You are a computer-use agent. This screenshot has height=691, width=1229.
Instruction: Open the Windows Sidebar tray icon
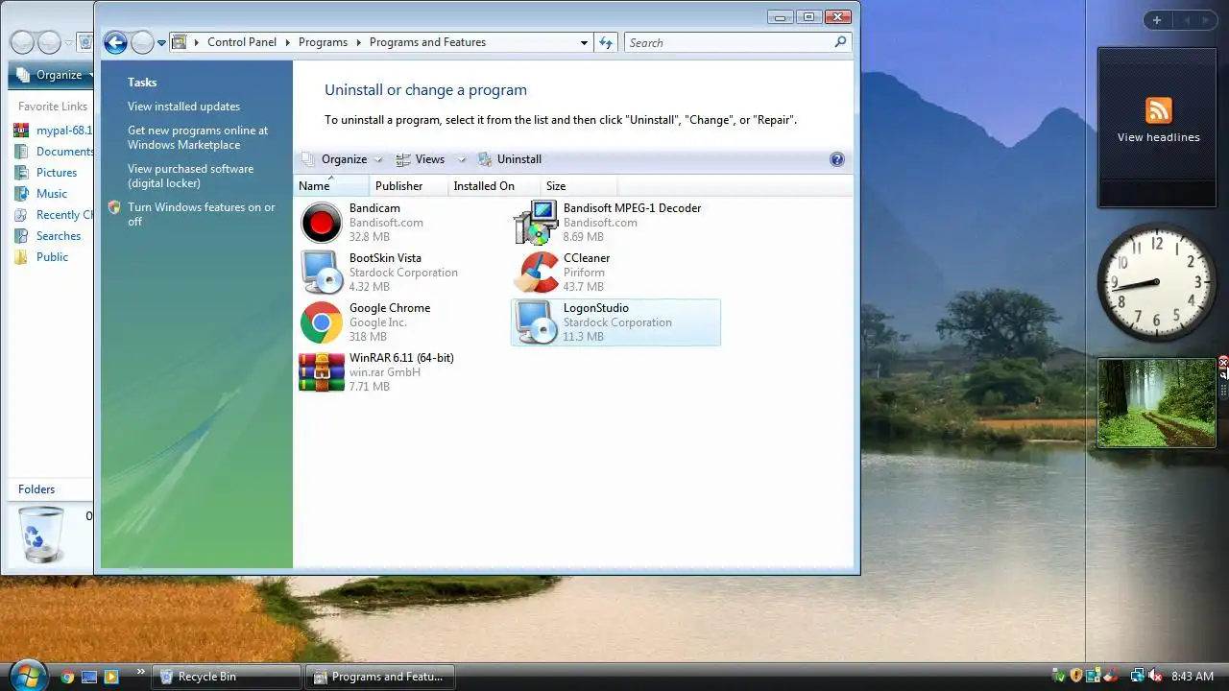(x=1093, y=676)
